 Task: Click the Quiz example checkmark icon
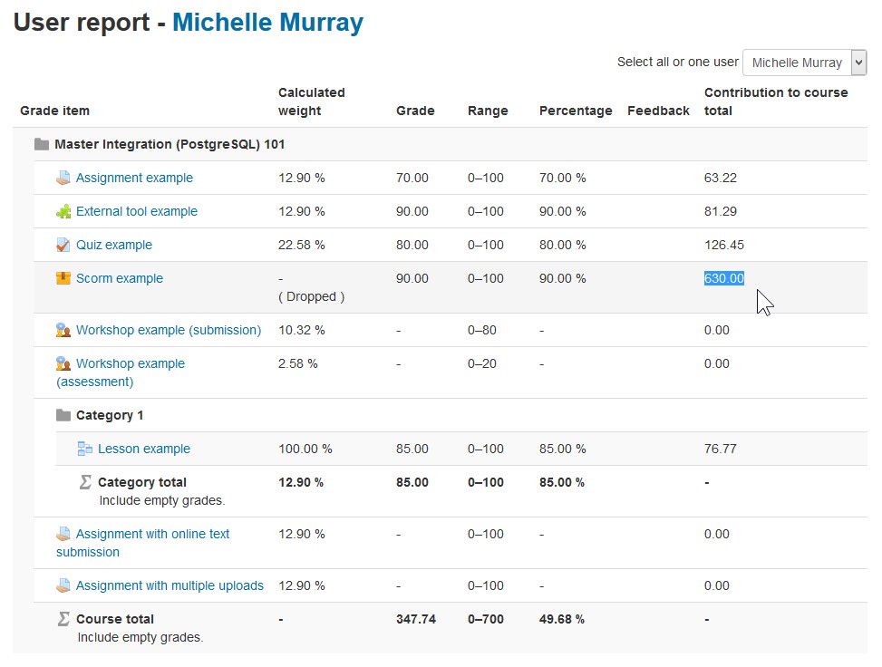click(63, 245)
